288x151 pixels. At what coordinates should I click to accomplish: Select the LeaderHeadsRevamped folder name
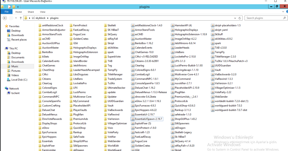[x=86, y=70]
